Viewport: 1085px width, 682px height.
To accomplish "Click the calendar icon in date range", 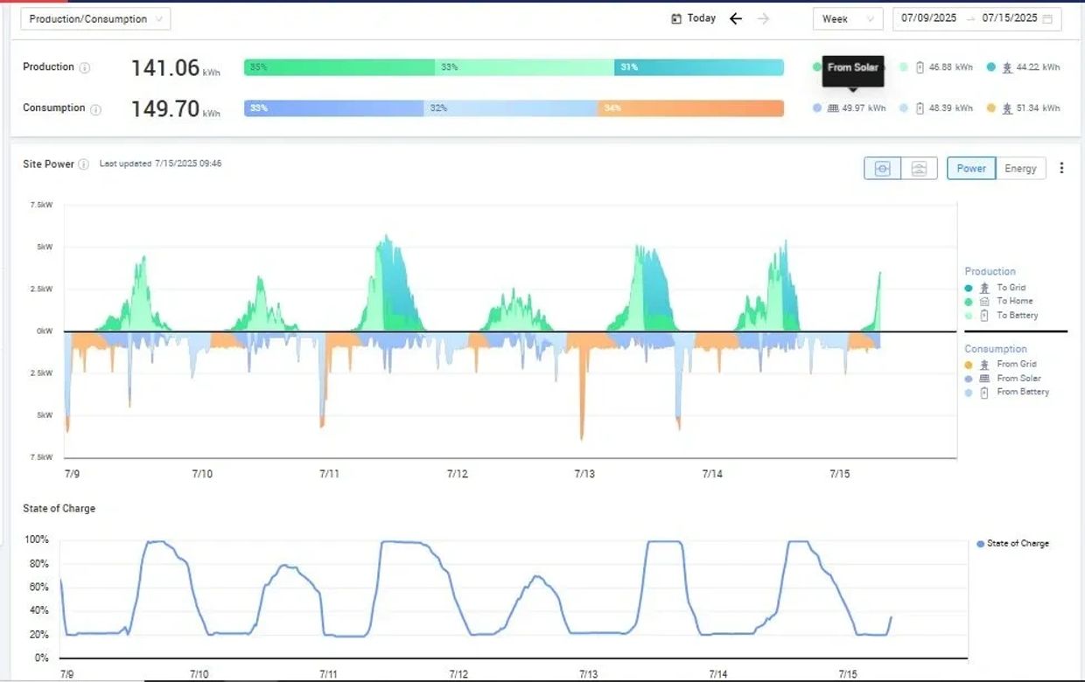I will pos(1047,18).
